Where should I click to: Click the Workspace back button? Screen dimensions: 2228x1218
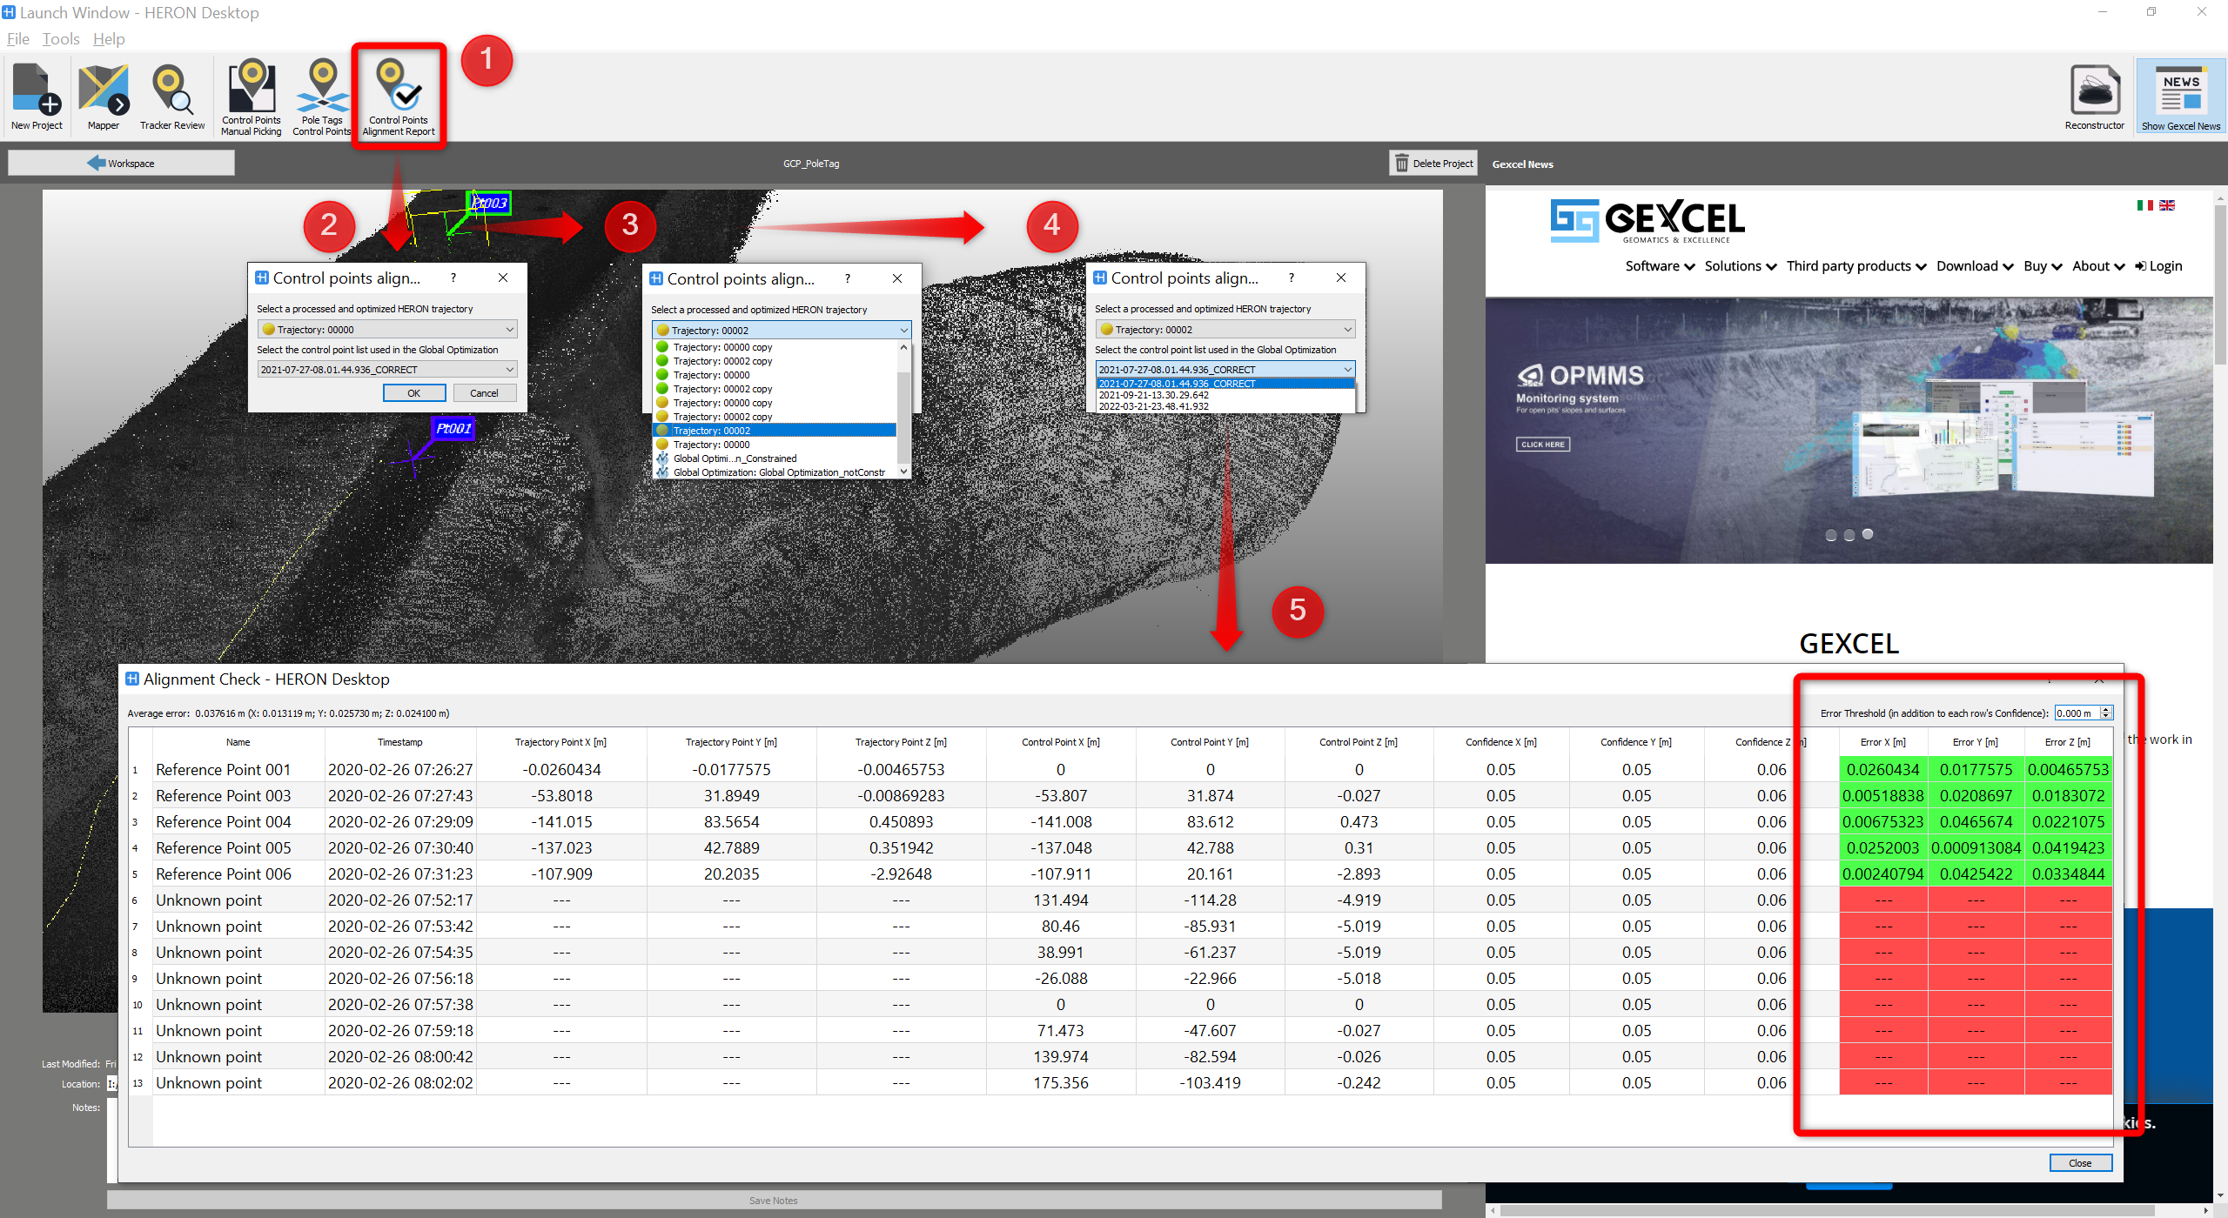coord(121,164)
